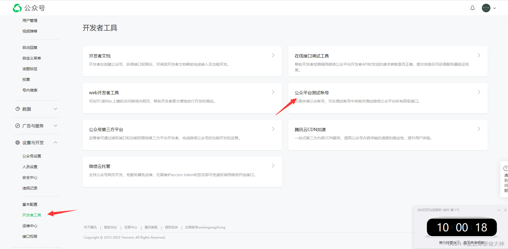Click the 开发者工具 page heading
This screenshot has width=508, height=249.
100,28
